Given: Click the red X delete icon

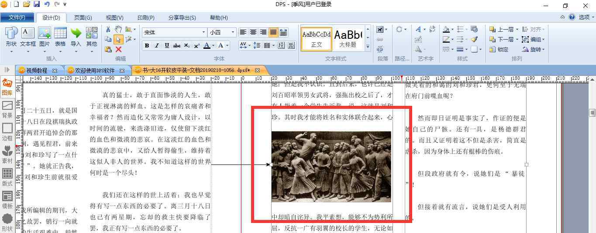Looking at the screenshot, I should (x=118, y=49).
